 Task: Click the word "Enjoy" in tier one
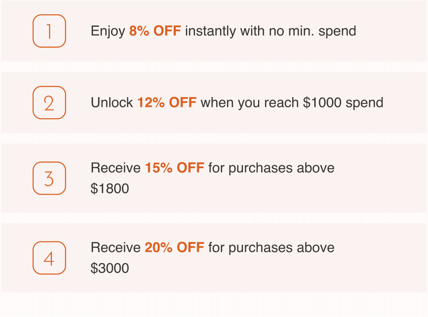[108, 31]
